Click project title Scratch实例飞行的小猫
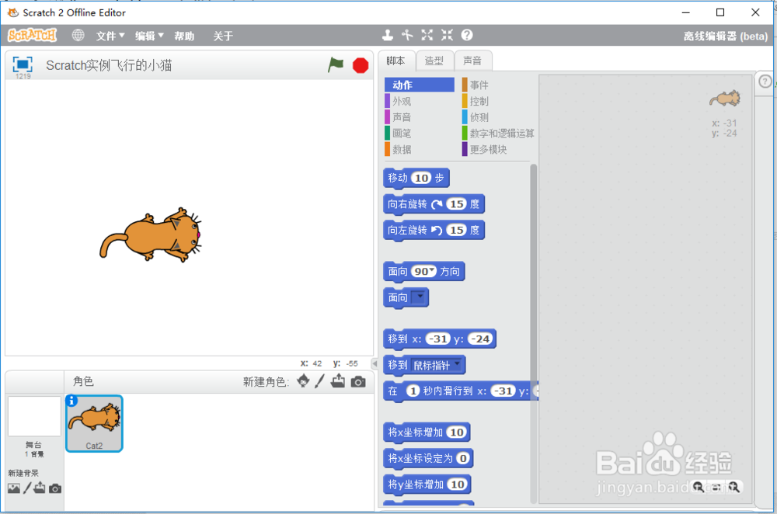777x514 pixels. (x=109, y=65)
